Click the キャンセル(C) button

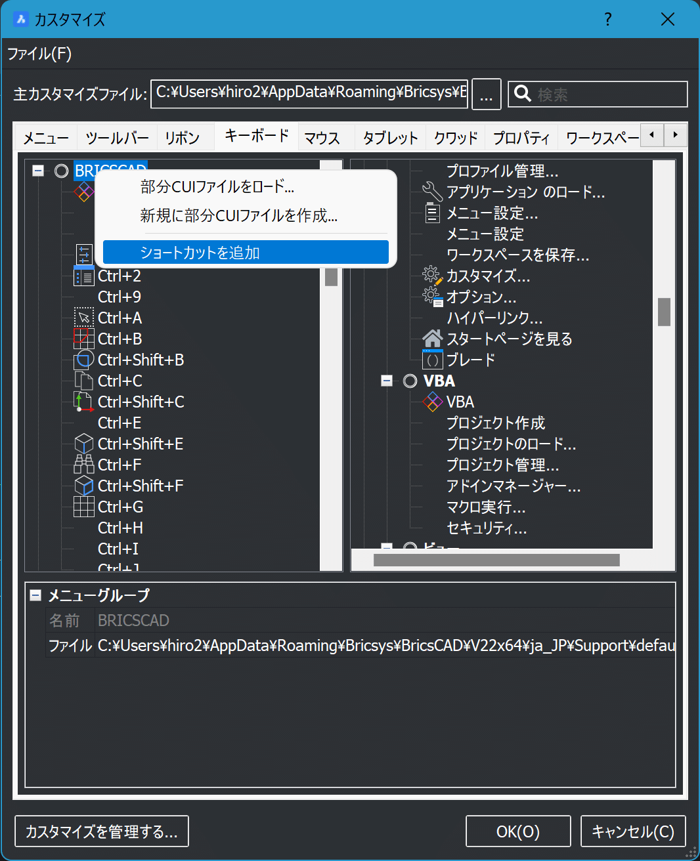click(x=633, y=831)
